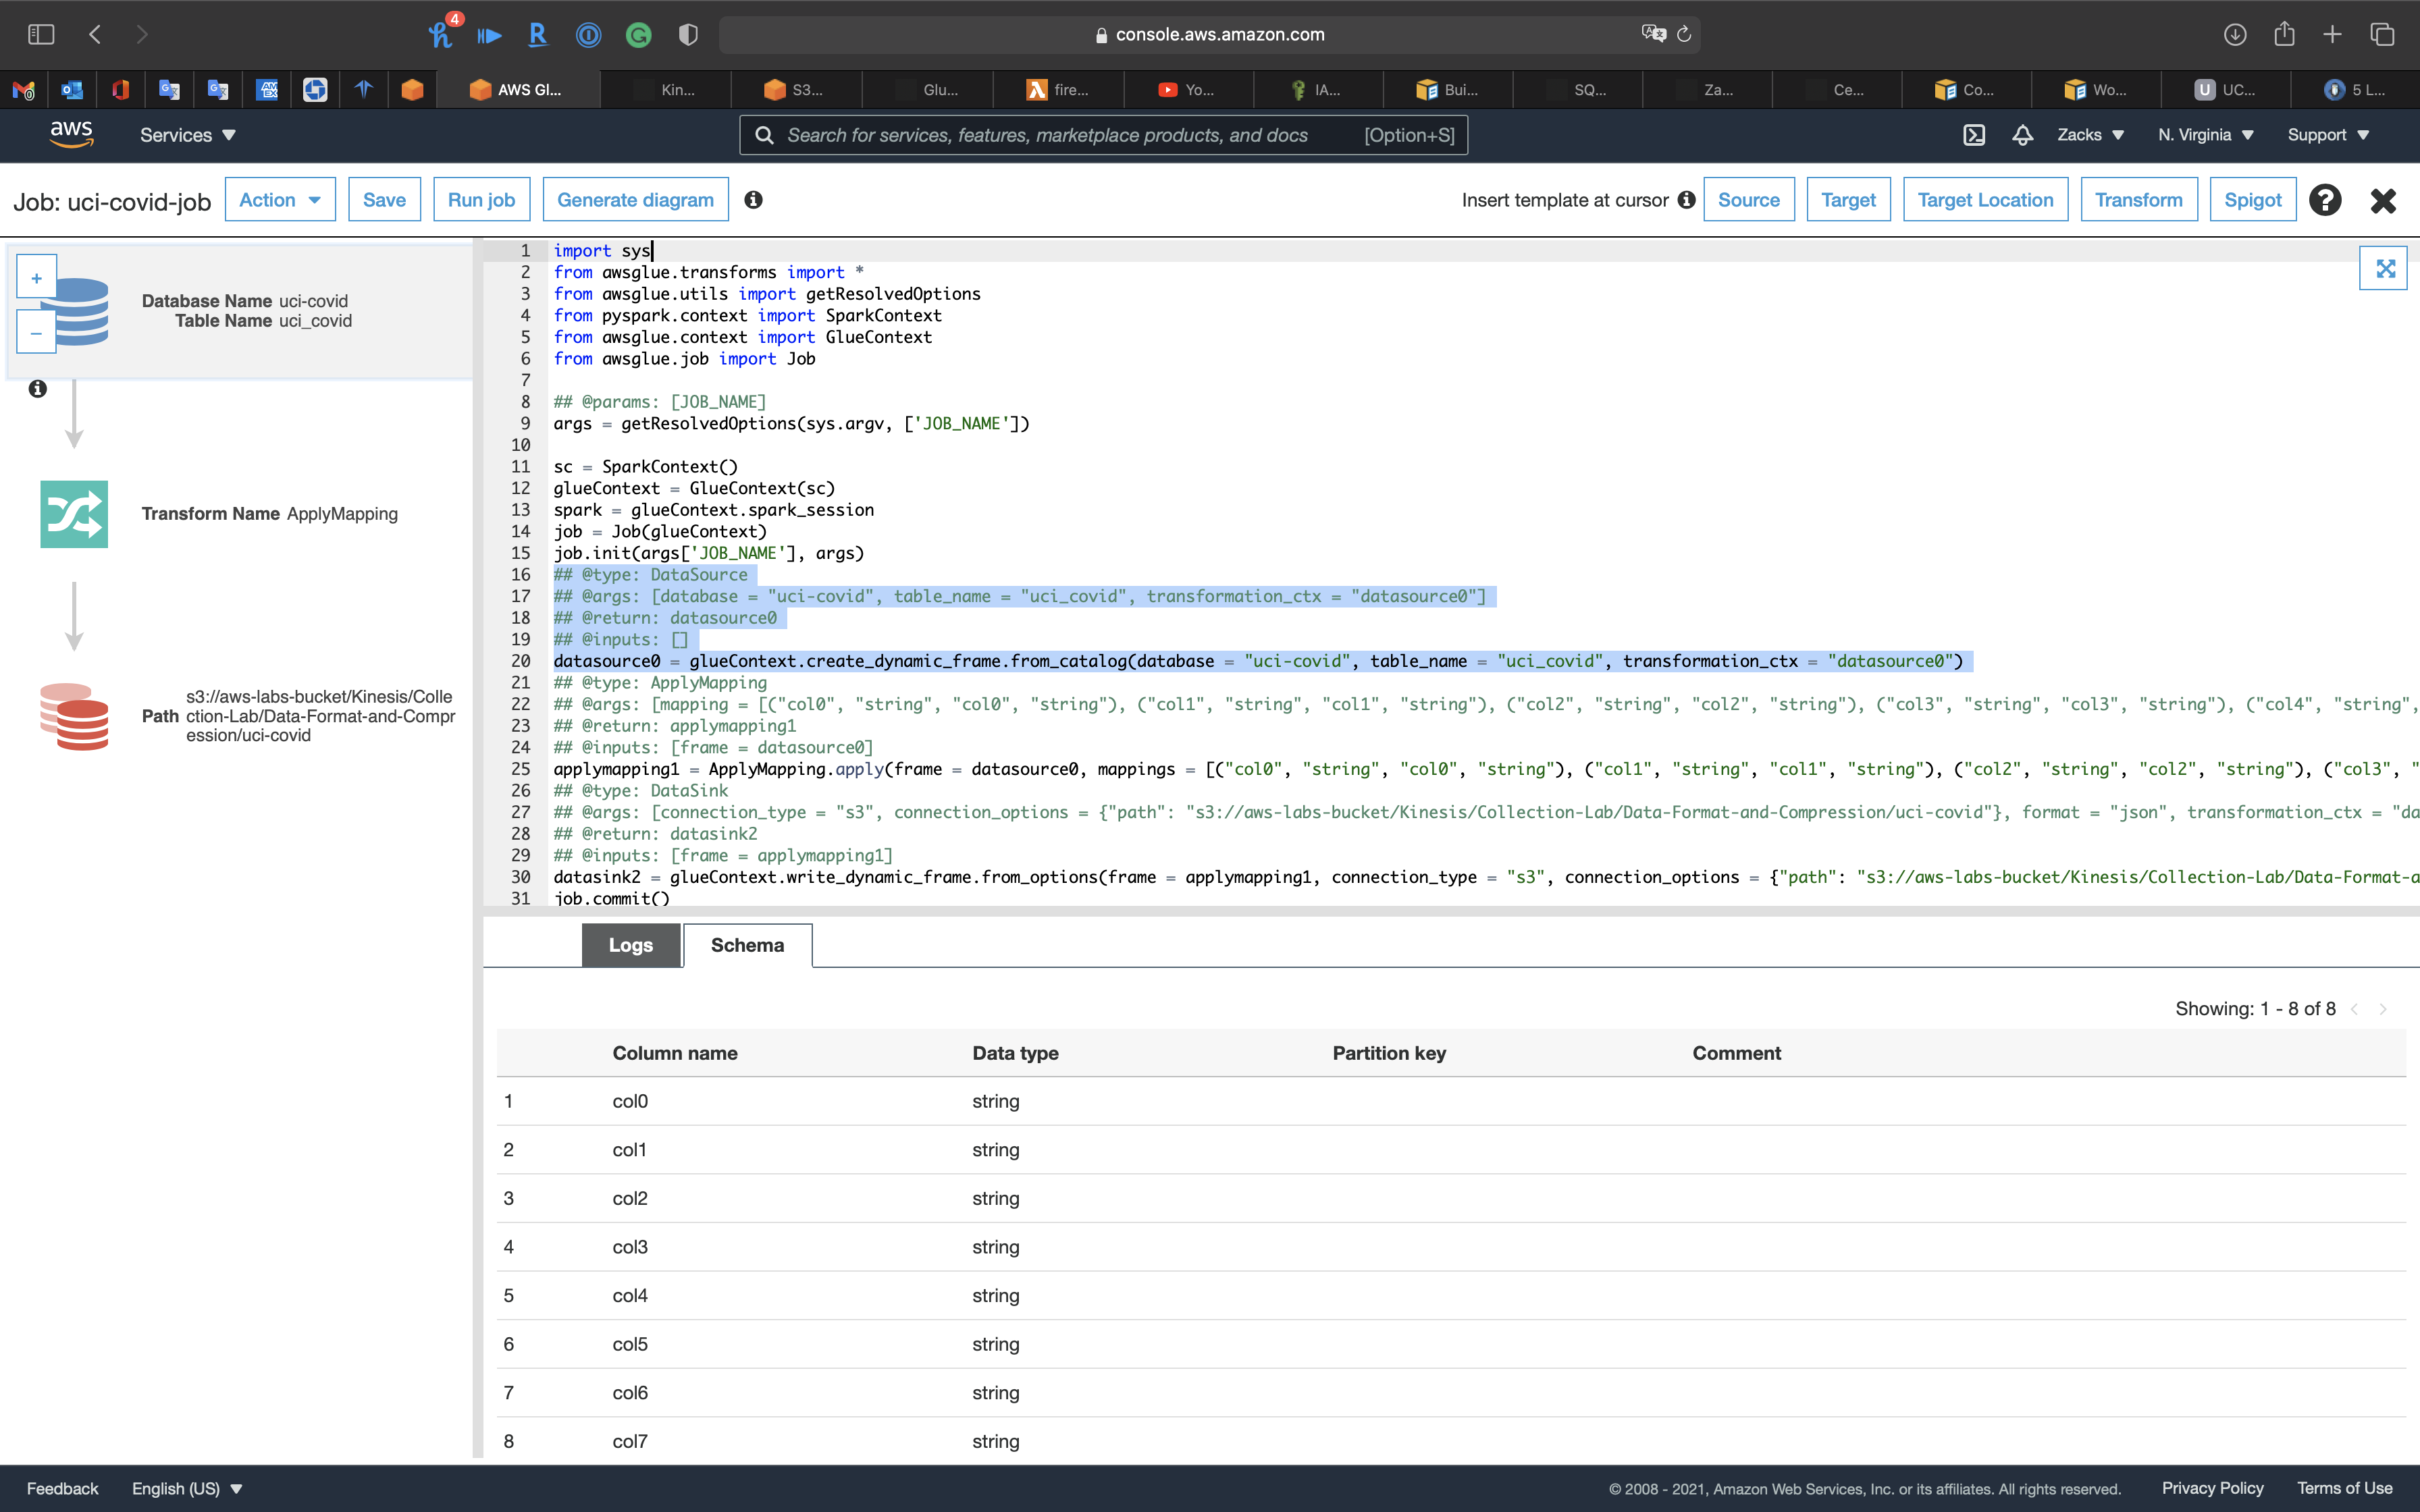Click the zoom-out minus button on the diagram
Image resolution: width=2420 pixels, height=1512 pixels.
[37, 333]
